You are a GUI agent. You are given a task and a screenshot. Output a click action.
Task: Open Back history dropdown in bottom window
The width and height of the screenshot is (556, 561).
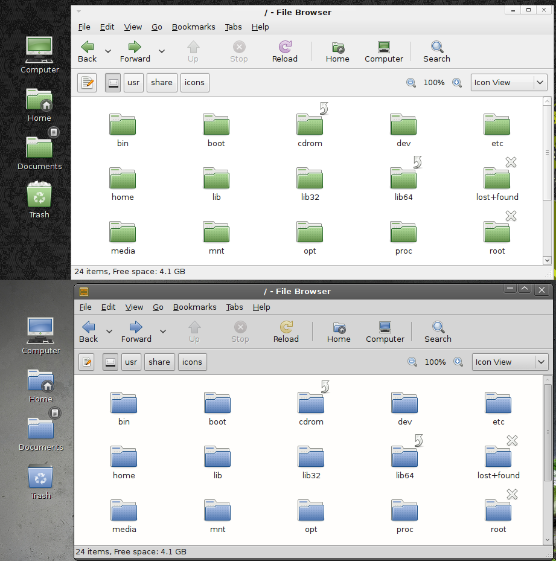tap(109, 332)
